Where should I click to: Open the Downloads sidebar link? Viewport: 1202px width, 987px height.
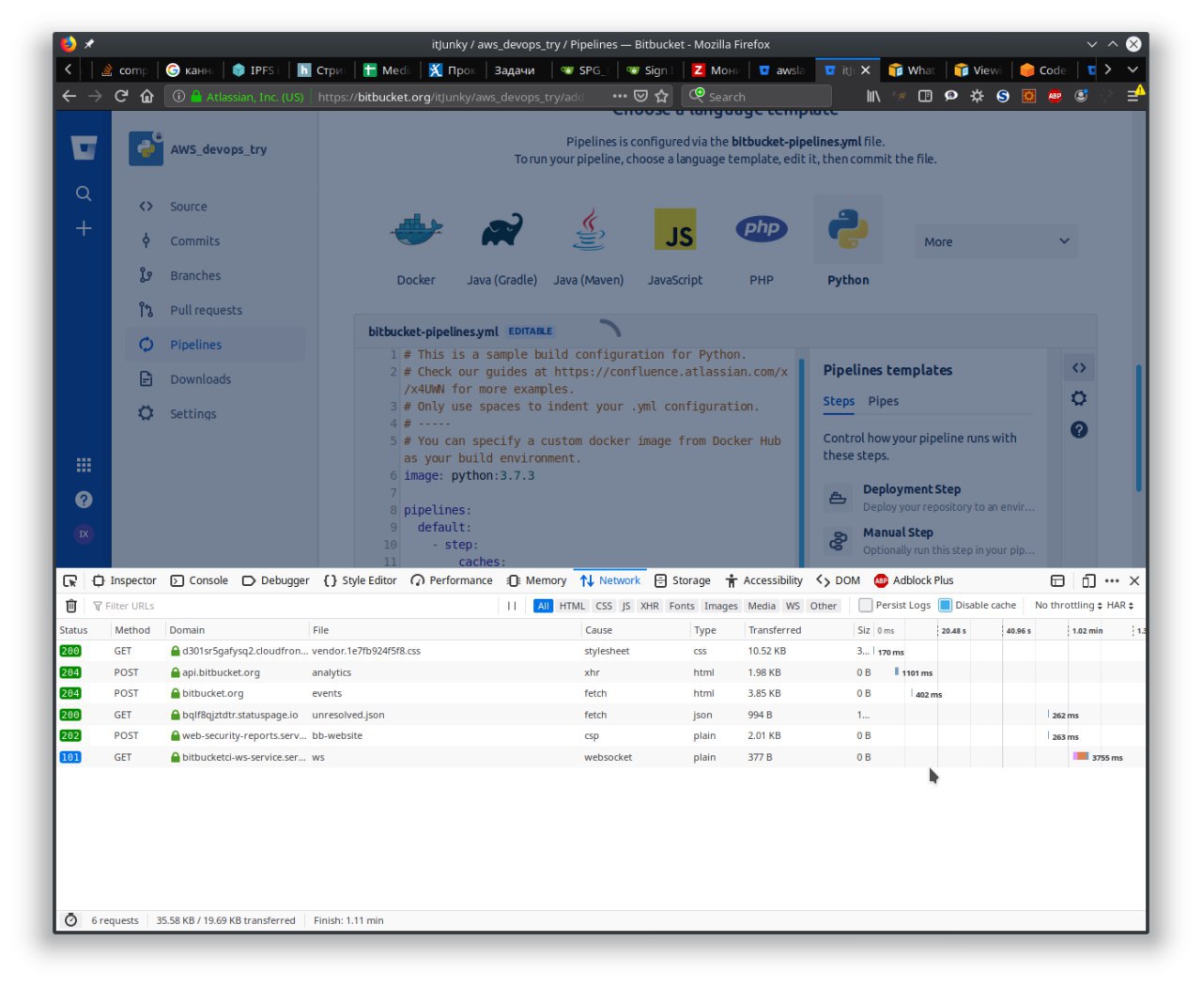(200, 379)
